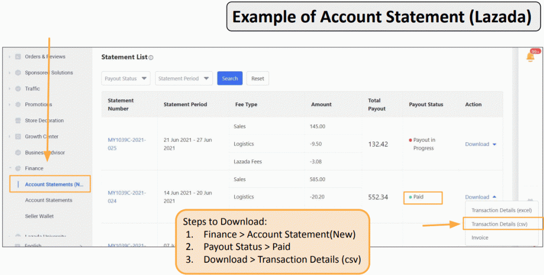Click the Payout in Progress status
The width and height of the screenshot is (544, 275).
click(422, 144)
